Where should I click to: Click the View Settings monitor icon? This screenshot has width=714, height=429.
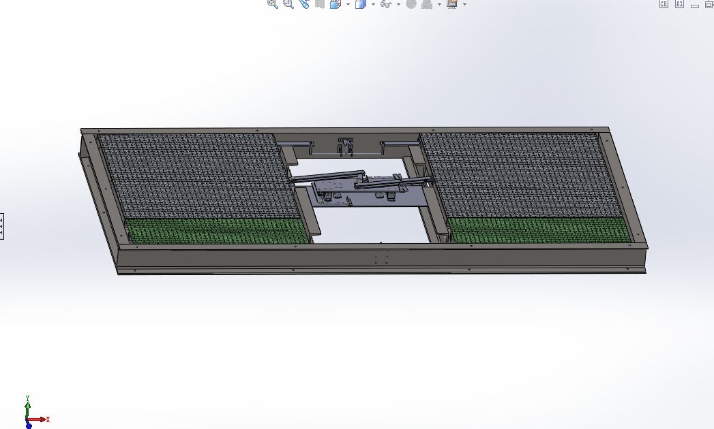click(x=452, y=4)
